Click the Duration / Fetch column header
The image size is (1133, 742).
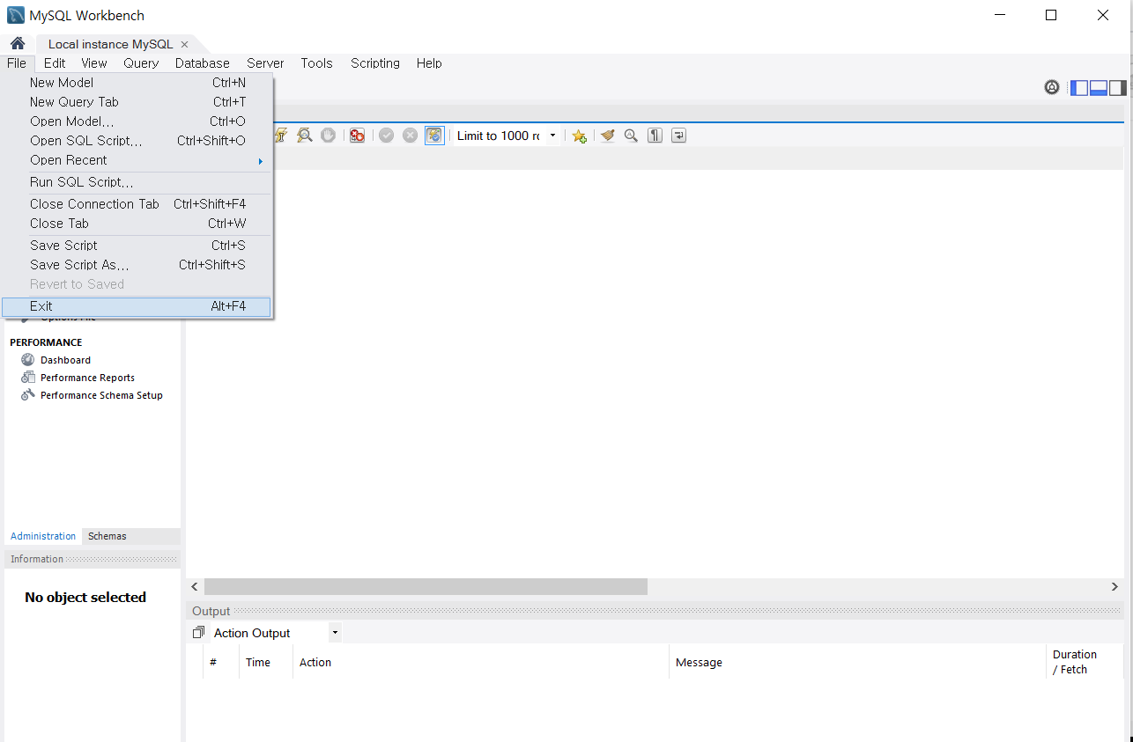(x=1084, y=662)
